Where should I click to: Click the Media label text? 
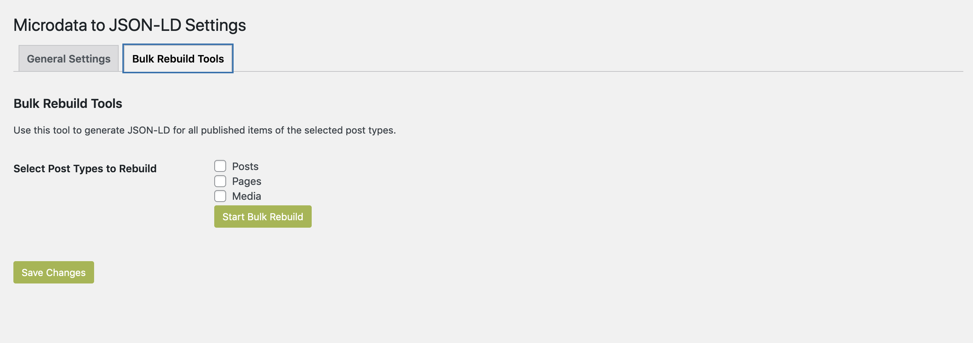click(x=246, y=196)
